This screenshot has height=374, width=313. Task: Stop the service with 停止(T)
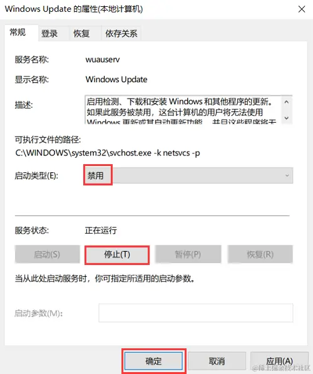(117, 254)
